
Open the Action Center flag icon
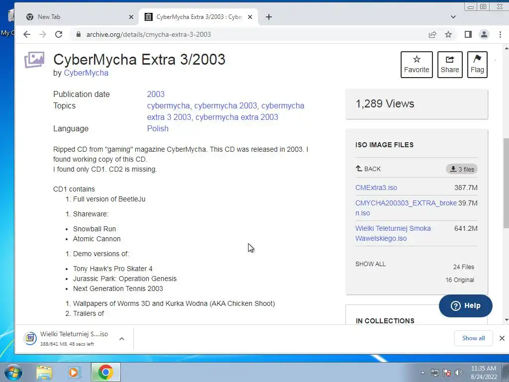[447, 373]
